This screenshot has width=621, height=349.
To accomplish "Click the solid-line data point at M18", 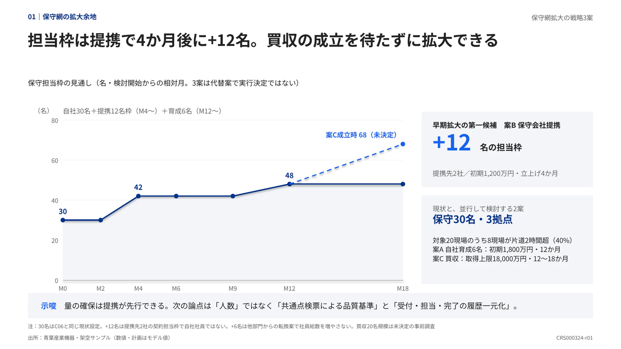I will 403,184.
